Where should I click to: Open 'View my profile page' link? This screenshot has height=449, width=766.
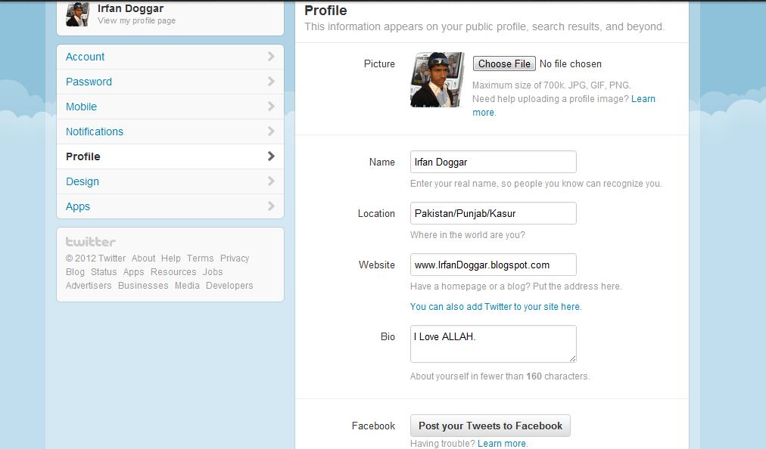coord(136,20)
